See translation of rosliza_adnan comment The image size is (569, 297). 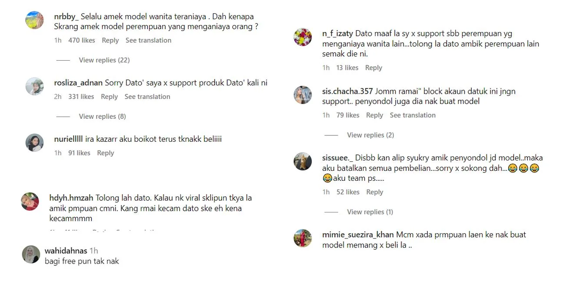147,97
